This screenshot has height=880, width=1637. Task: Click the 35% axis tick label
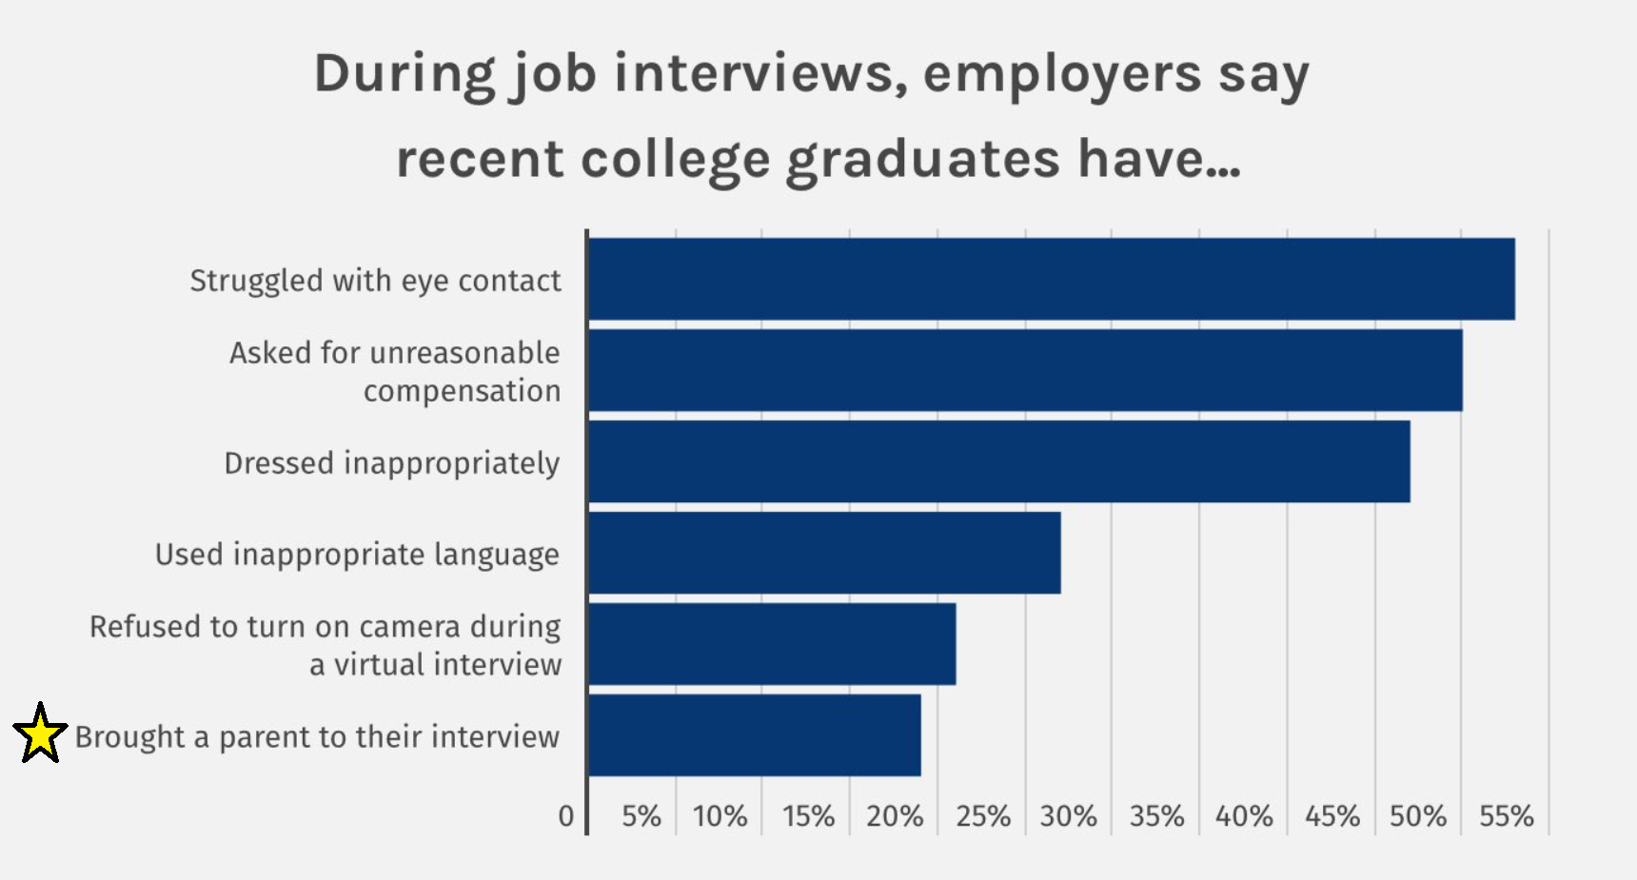[1156, 816]
